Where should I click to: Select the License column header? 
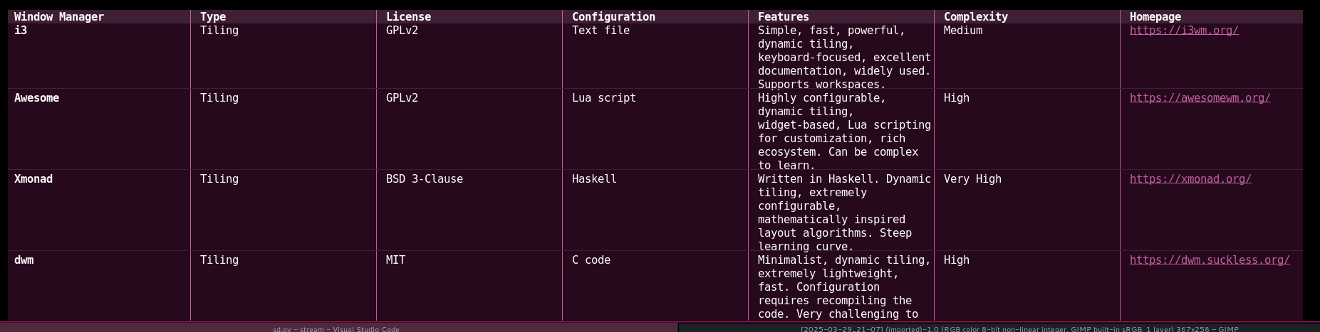point(408,17)
